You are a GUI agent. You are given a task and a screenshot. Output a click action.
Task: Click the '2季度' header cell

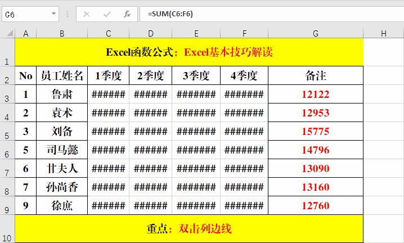(x=150, y=75)
